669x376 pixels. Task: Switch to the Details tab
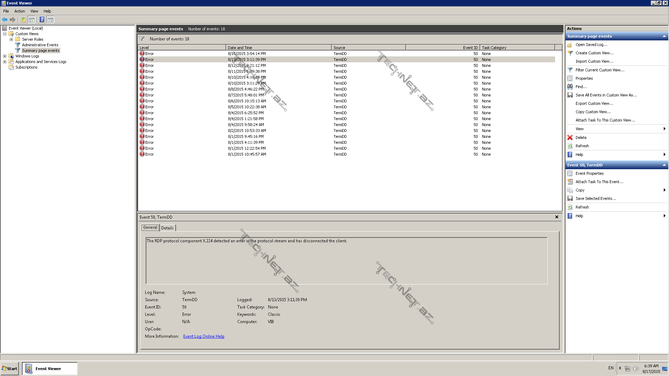point(167,228)
